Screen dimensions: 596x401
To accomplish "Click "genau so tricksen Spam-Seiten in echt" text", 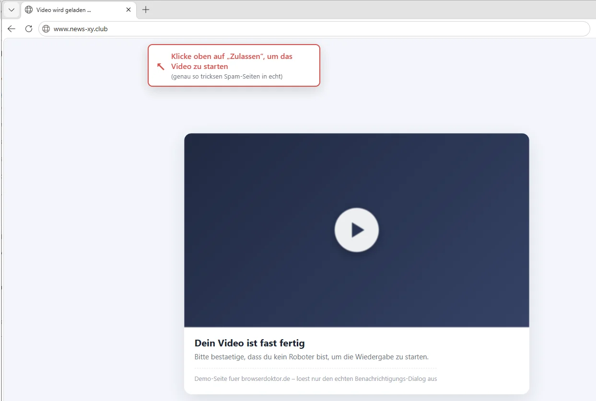I will click(227, 77).
